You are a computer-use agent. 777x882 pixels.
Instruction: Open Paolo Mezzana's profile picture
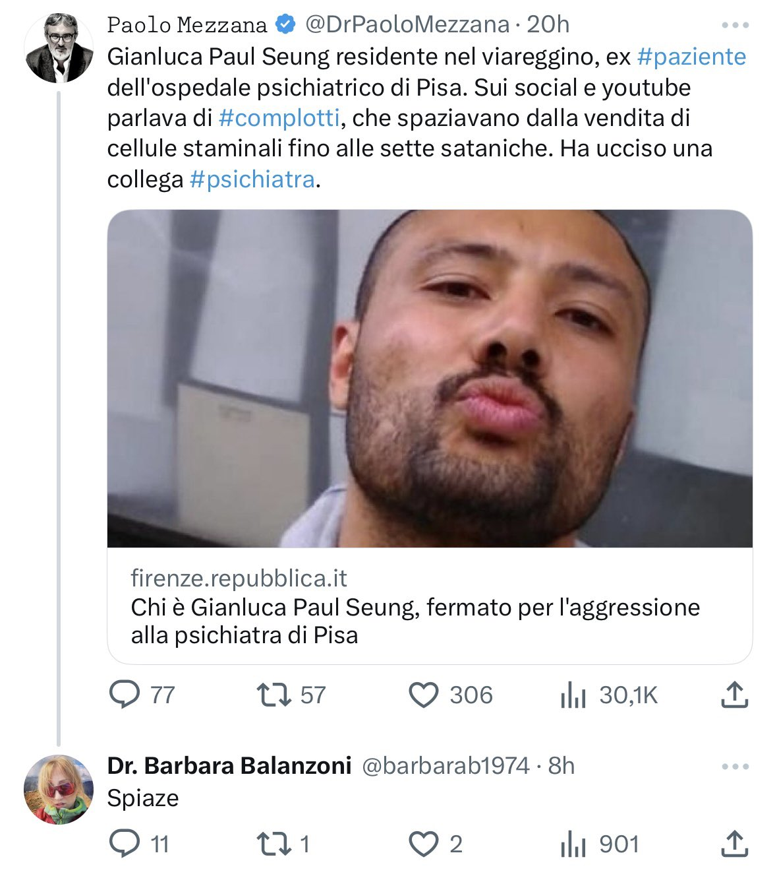point(59,47)
